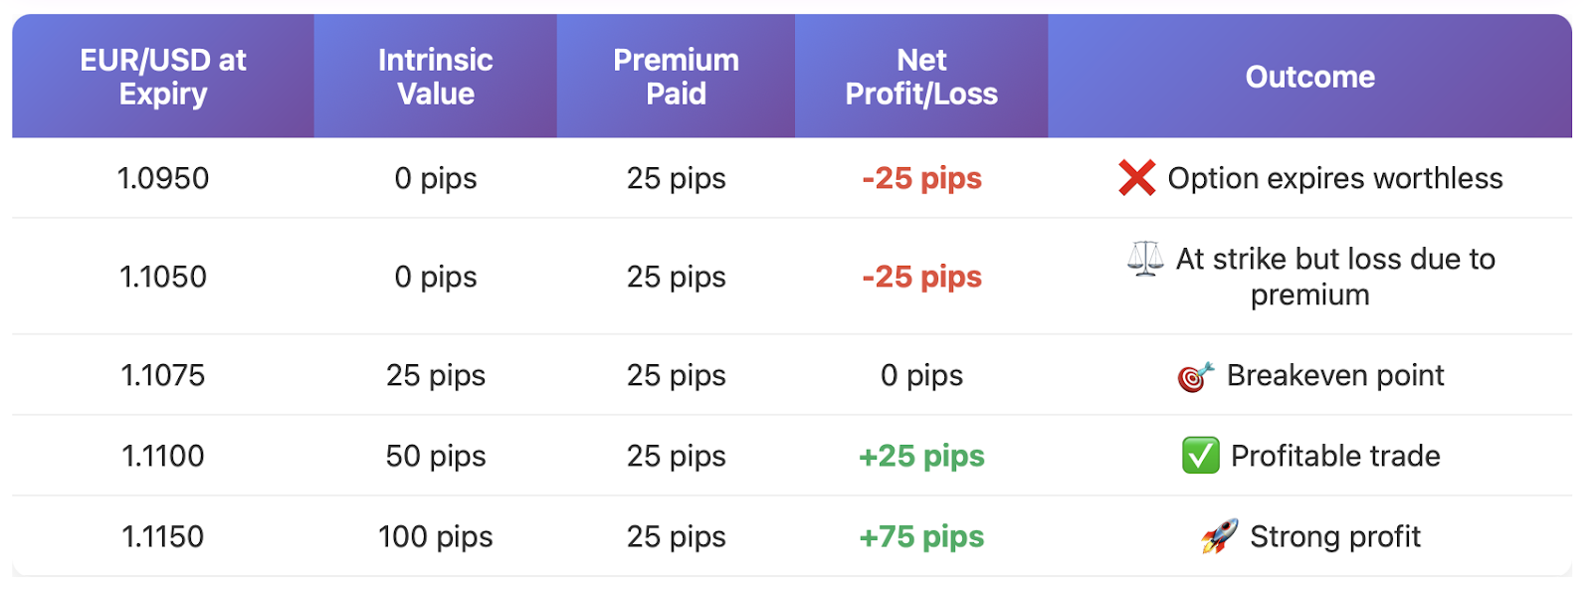
Task: Select the Outcome column header
Action: [1310, 77]
